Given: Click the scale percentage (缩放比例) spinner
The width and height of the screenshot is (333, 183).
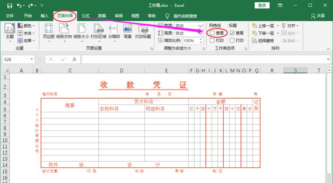Looking at the screenshot, I should point(201,41).
